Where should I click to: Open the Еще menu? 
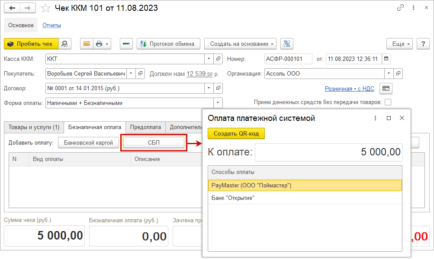point(399,44)
